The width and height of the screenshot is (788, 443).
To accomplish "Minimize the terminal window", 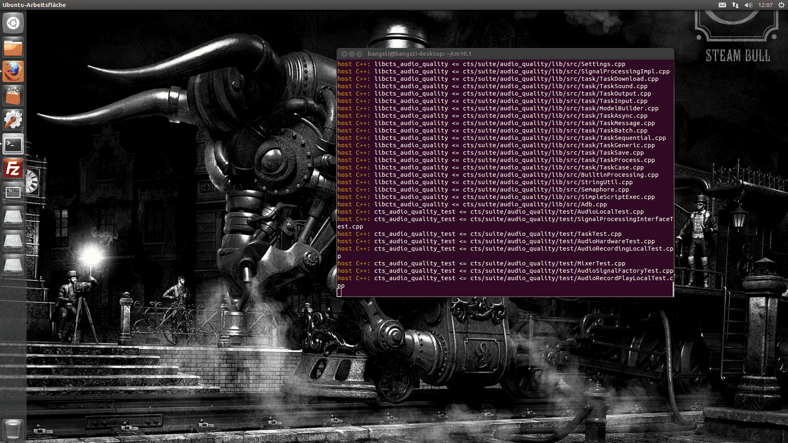I will pos(352,54).
